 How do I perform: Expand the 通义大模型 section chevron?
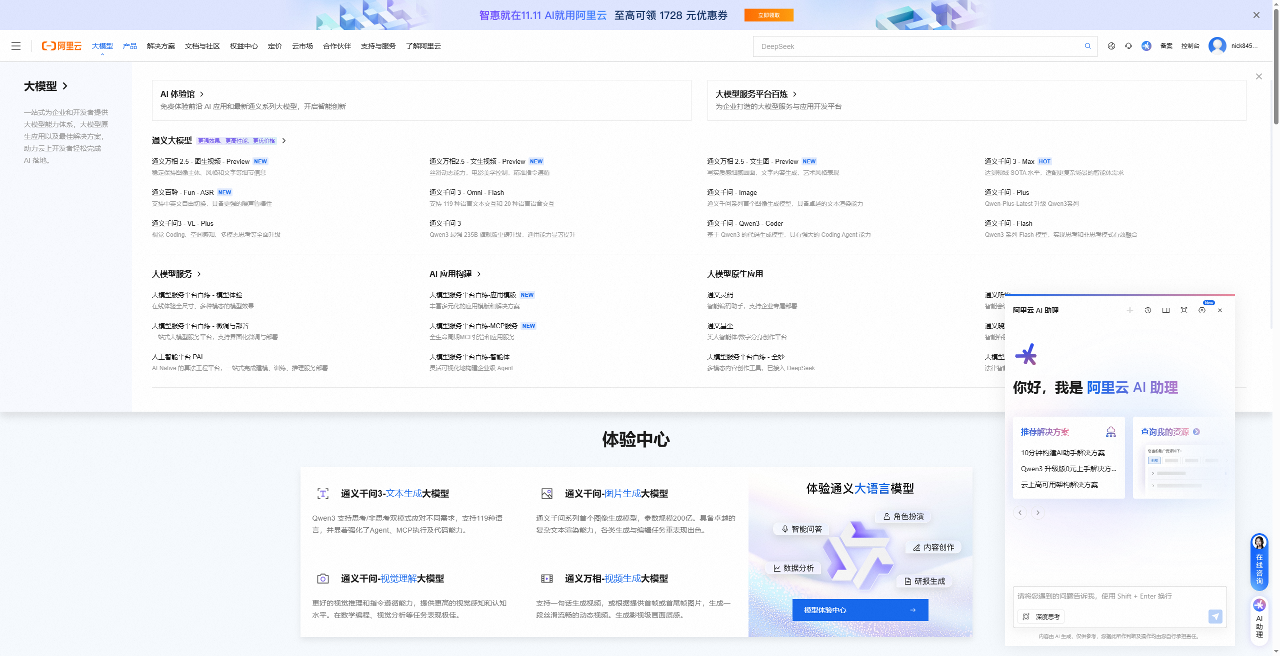click(x=284, y=141)
